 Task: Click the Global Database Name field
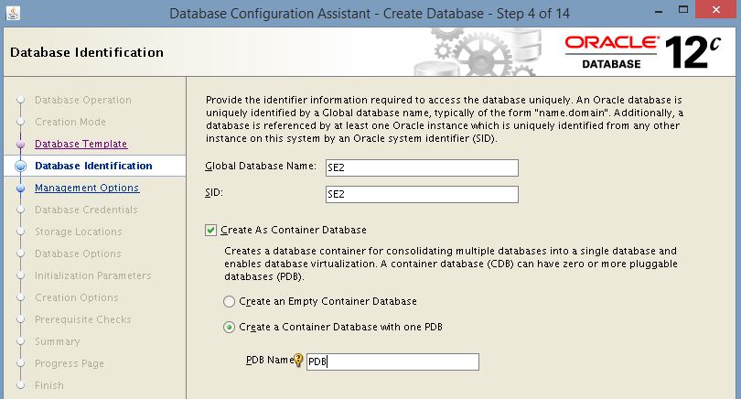click(422, 167)
